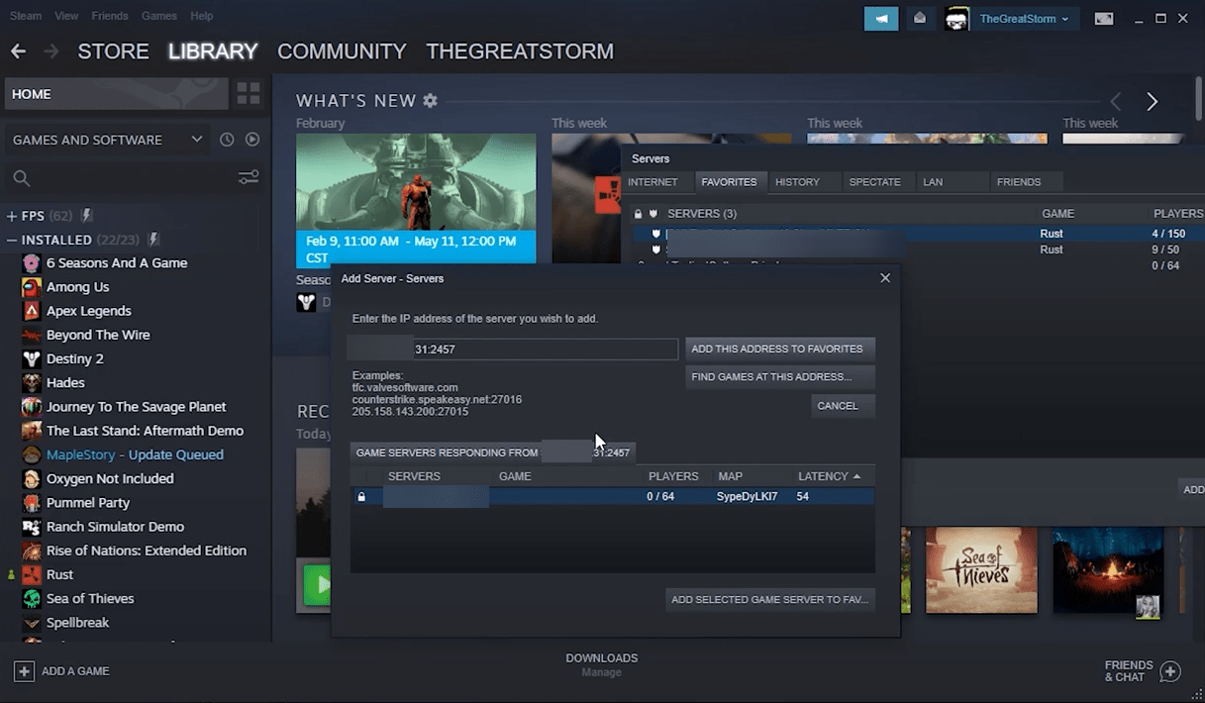Select Pummel Party in library

tap(88, 503)
